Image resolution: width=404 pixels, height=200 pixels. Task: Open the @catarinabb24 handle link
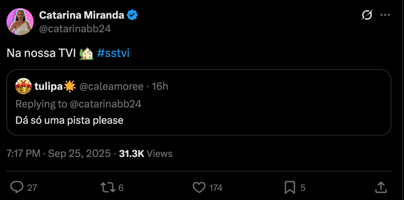(75, 29)
